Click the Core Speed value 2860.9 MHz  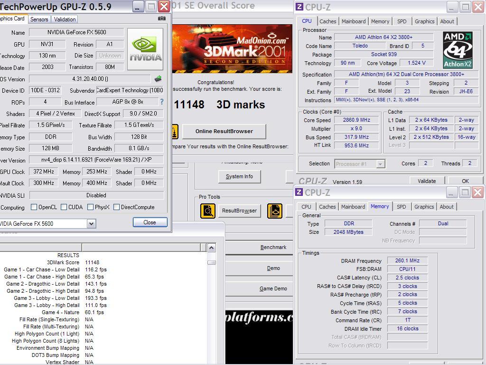356,120
